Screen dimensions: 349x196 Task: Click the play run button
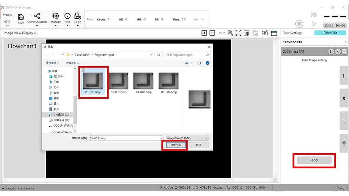tap(314, 24)
